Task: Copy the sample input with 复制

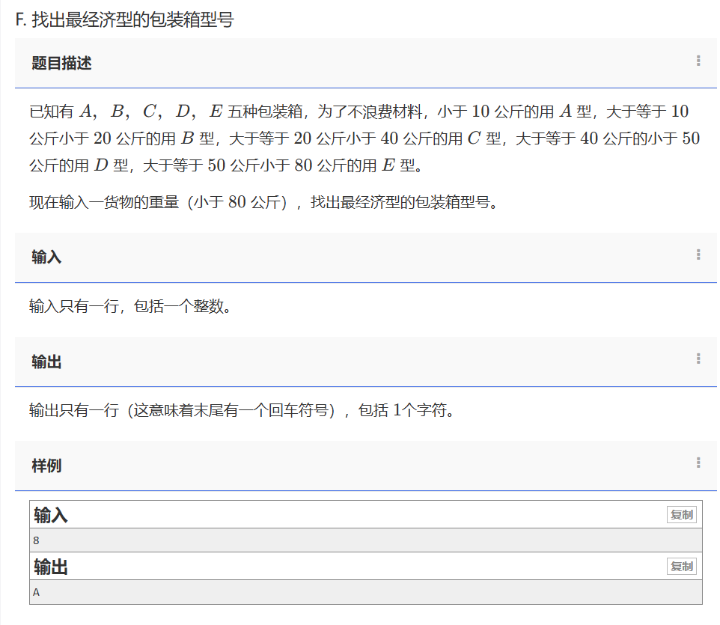Action: 681,515
